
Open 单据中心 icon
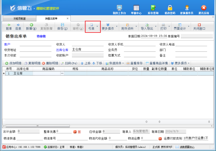click(x=136, y=10)
